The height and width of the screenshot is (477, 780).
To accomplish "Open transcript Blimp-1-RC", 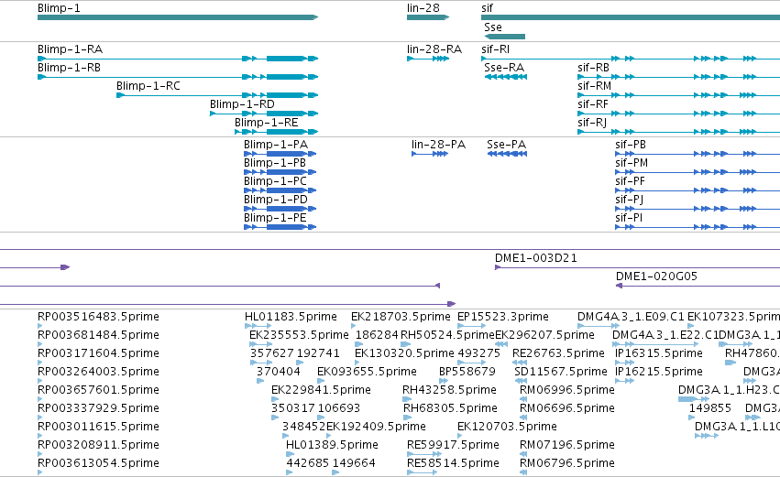I will click(148, 86).
